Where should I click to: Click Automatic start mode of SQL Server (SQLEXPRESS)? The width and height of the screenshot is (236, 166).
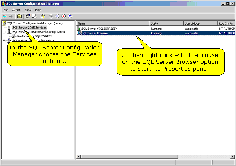[192, 29]
